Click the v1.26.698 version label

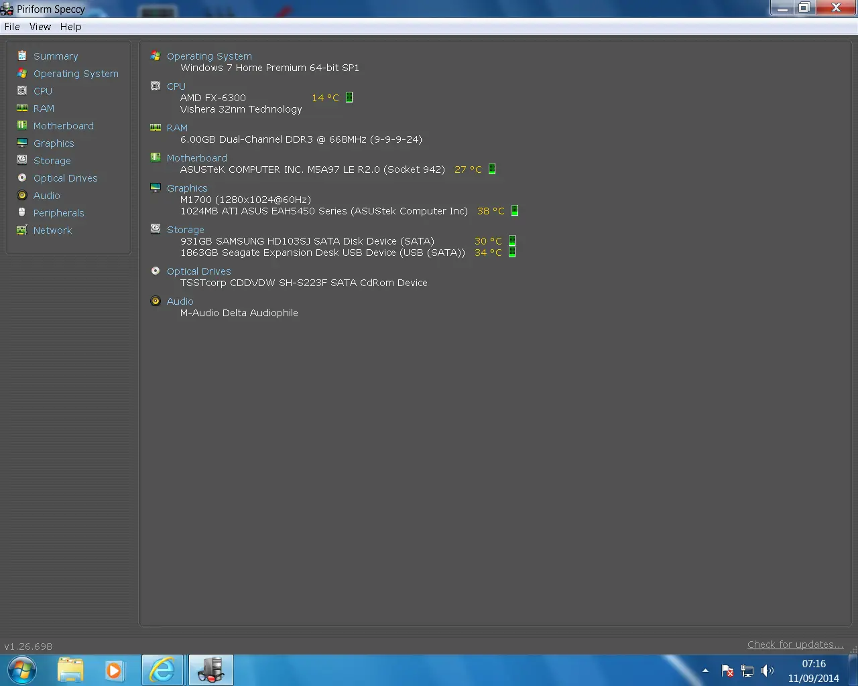(28, 646)
